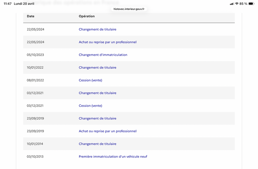The image size is (258, 169).
Task: Tap the 11:47 clock in status bar
Action: [x=7, y=4]
